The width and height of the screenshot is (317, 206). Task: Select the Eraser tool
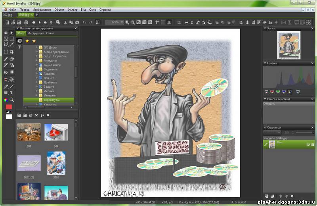click(x=12, y=59)
